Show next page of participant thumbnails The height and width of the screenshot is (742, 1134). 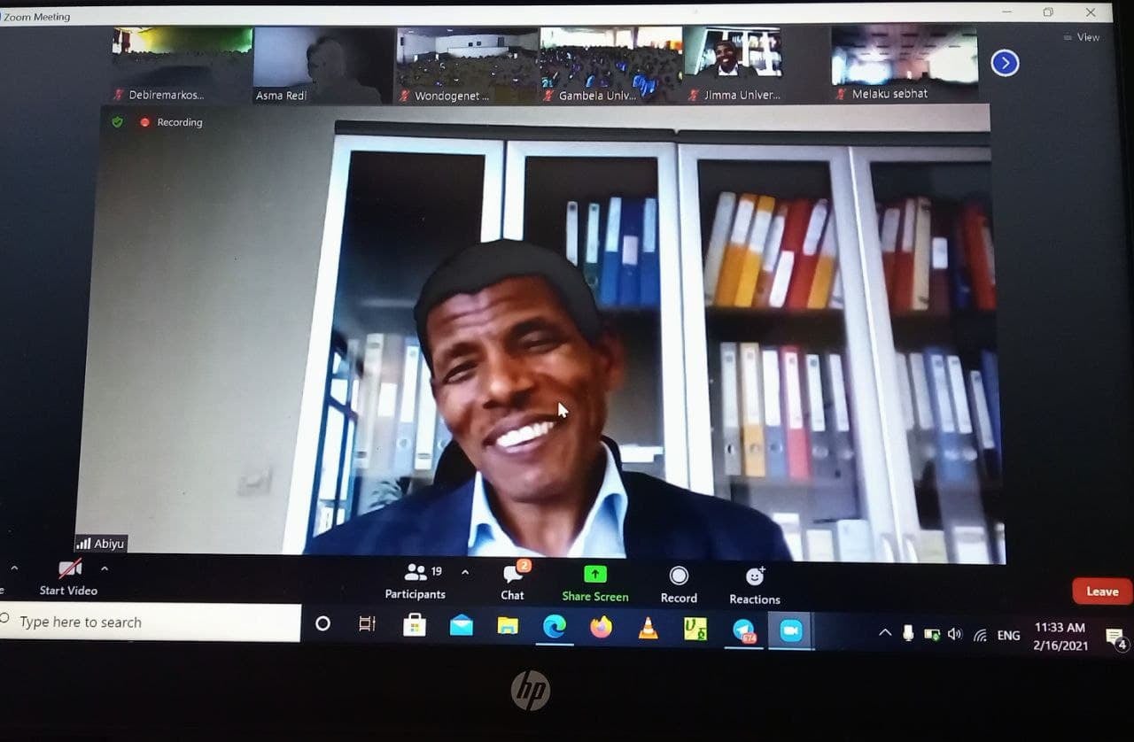1005,63
